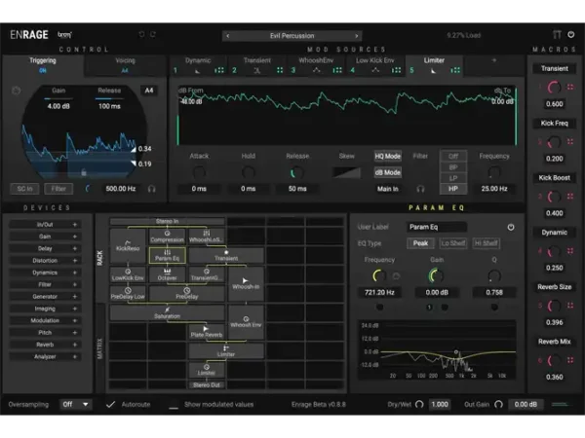Click the Reverb Size macro assign dots
This screenshot has width=585, height=438.
(570, 306)
